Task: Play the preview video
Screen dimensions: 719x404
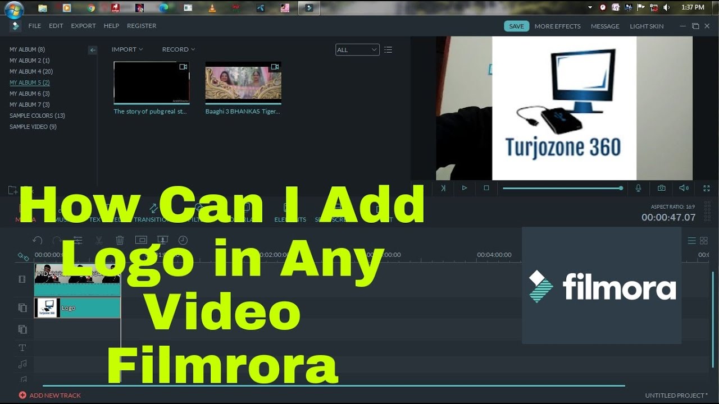Action: [x=465, y=188]
